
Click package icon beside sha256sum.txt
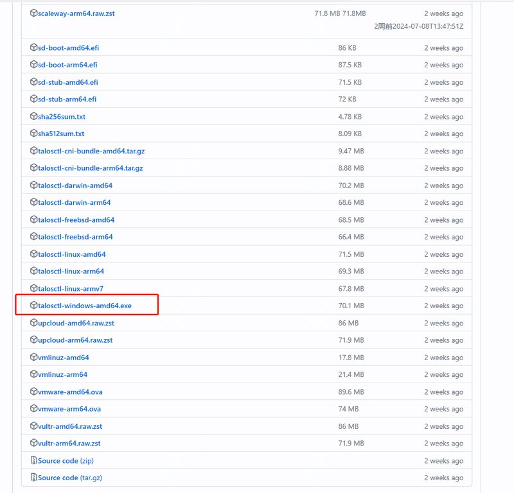tap(34, 117)
